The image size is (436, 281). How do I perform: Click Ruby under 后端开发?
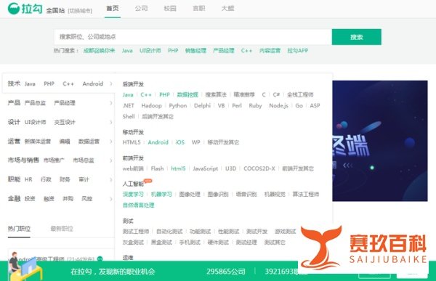255,105
